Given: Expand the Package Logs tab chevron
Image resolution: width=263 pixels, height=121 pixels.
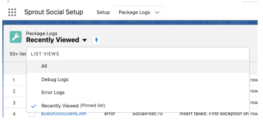Looking at the screenshot, I should (x=157, y=12).
